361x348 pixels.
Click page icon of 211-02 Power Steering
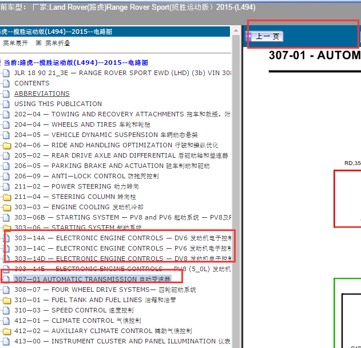point(6,186)
